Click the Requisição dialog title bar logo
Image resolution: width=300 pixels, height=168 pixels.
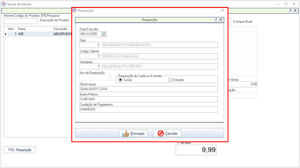pos(75,10)
